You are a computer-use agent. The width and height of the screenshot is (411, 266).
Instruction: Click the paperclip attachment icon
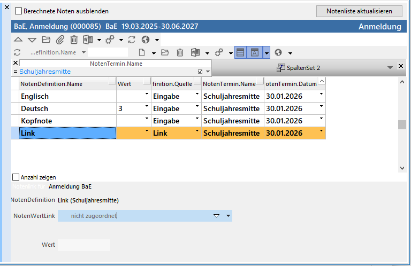coord(60,40)
